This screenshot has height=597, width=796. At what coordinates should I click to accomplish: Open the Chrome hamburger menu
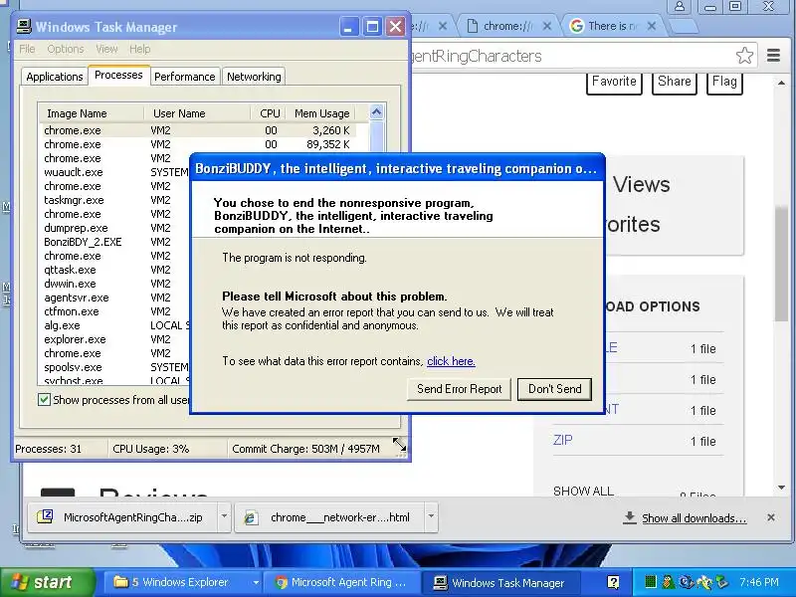click(773, 56)
